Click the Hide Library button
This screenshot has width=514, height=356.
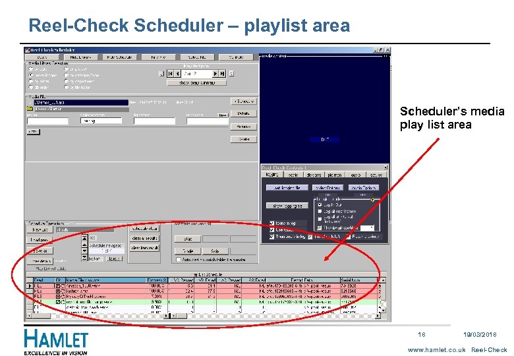(x=80, y=57)
